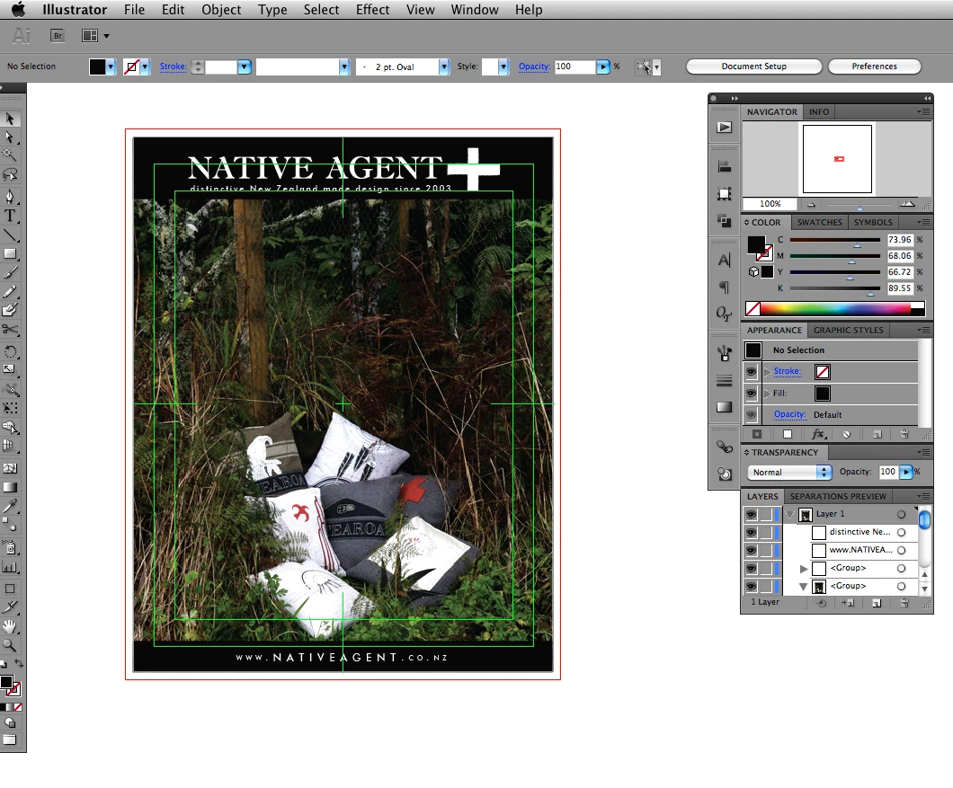This screenshot has height=788, width=953.
Task: Select the Paintbrush tool
Action: (x=10, y=273)
